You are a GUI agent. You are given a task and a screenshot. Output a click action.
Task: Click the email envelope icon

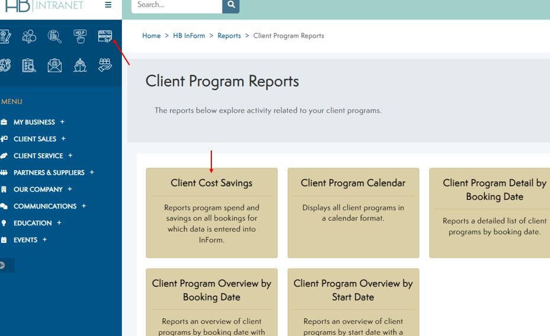coord(54,65)
